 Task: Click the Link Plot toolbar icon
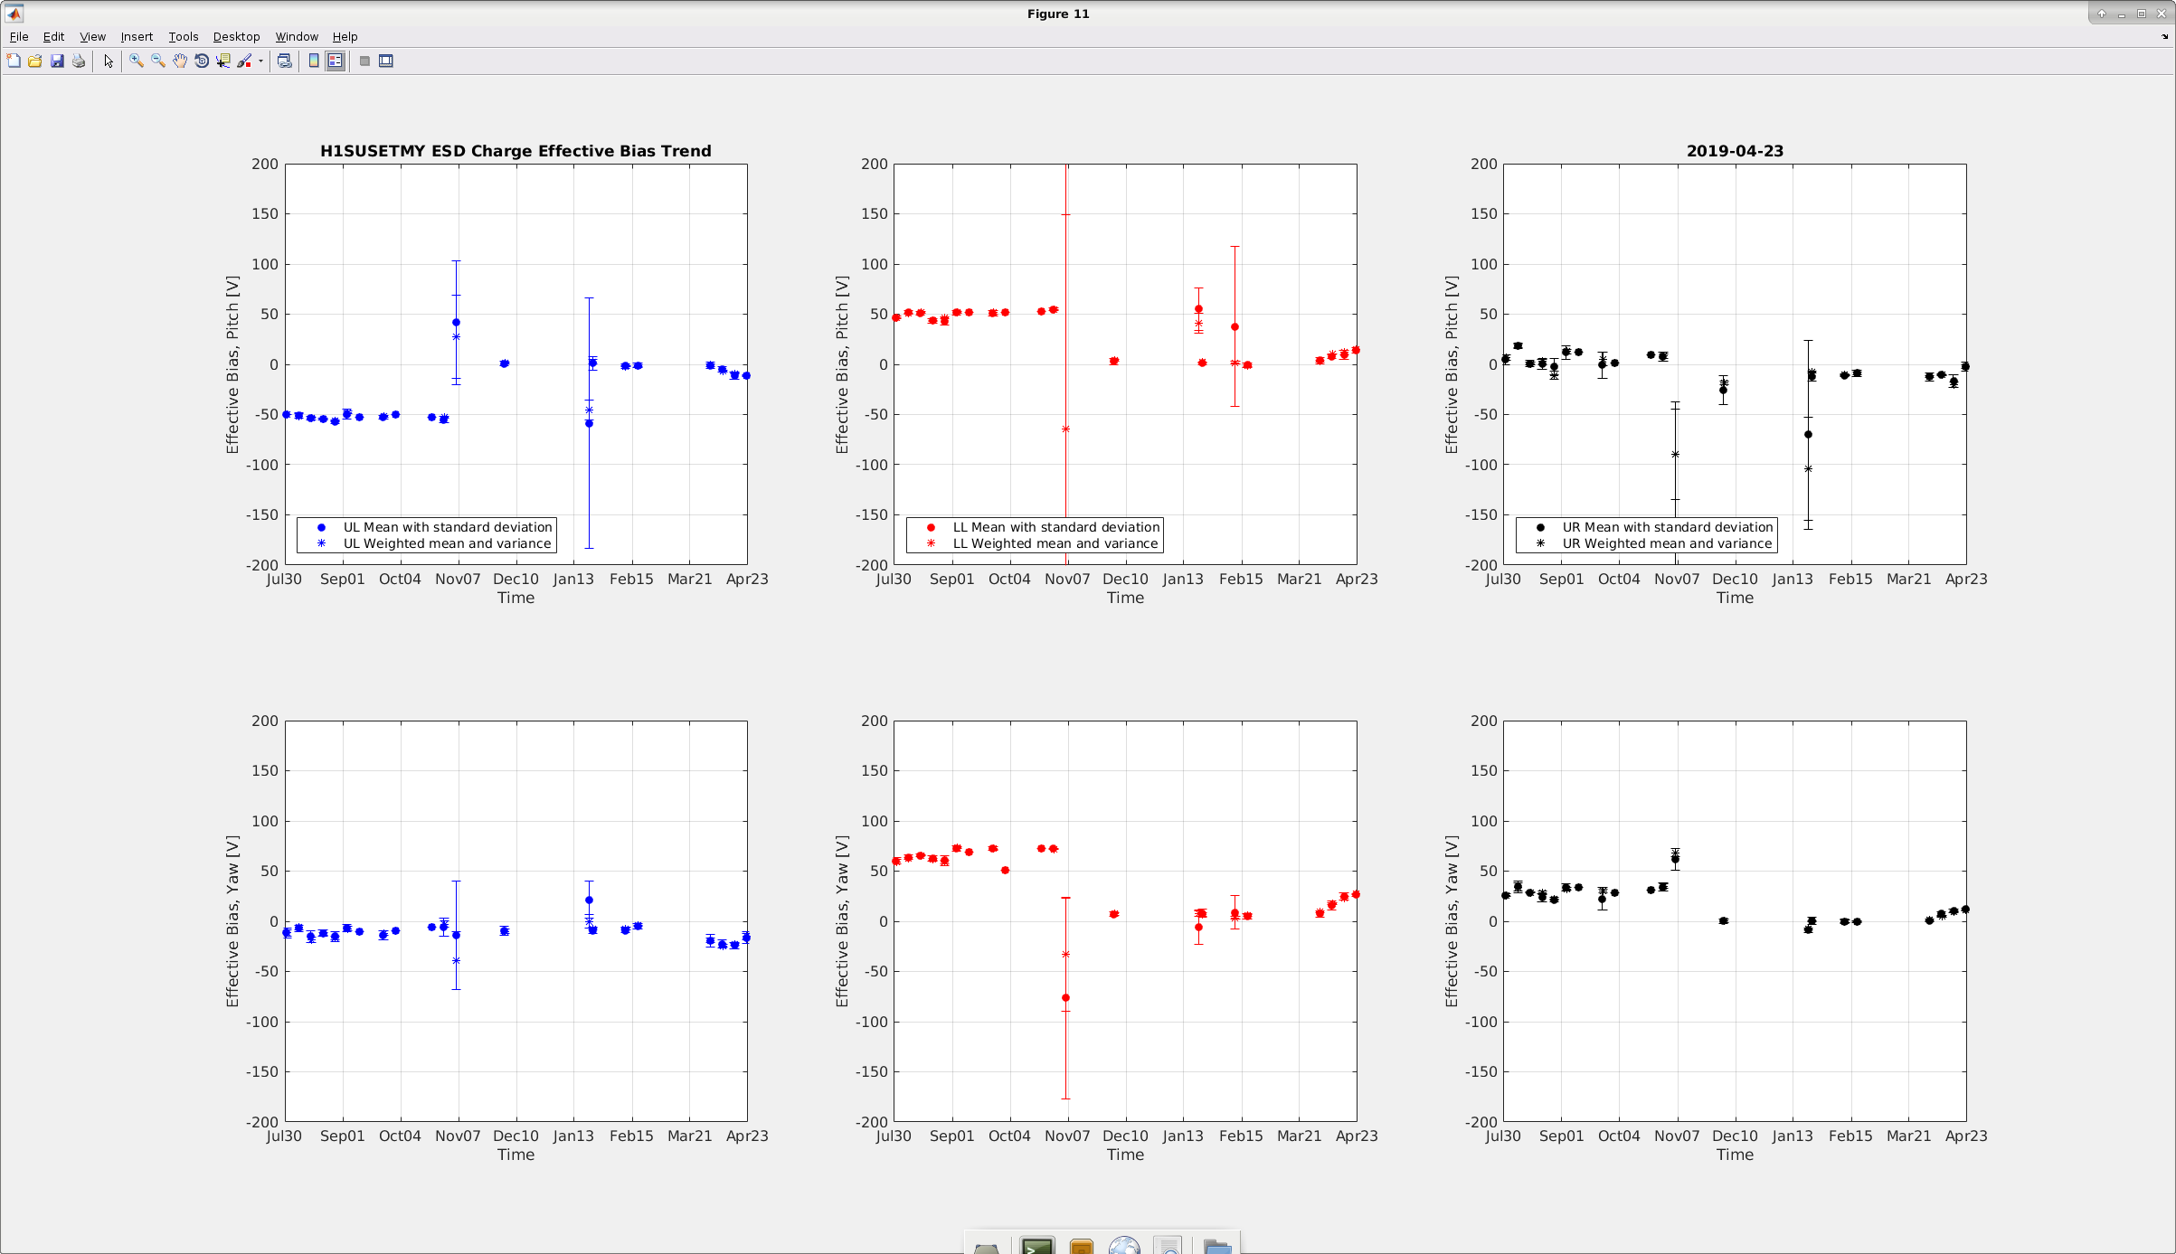click(285, 61)
